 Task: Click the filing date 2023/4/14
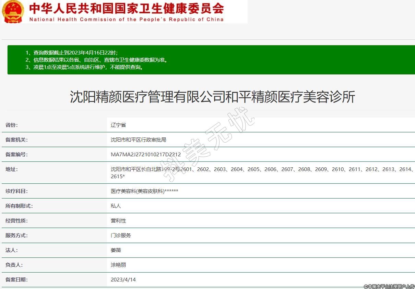(123, 279)
